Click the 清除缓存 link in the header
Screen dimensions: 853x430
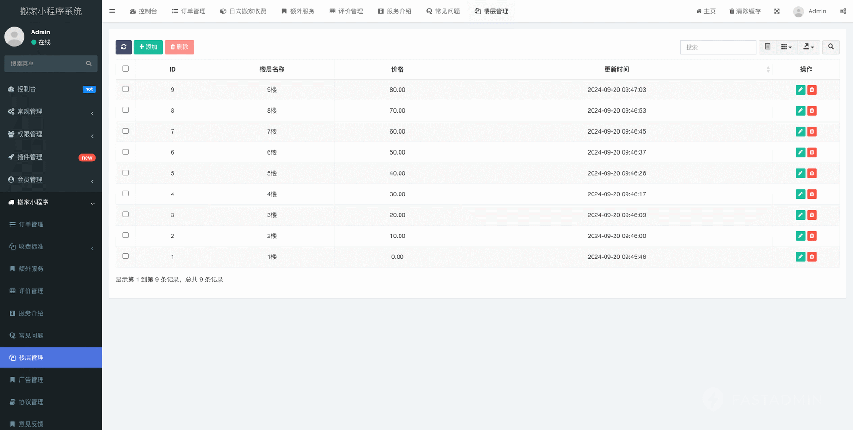(745, 11)
